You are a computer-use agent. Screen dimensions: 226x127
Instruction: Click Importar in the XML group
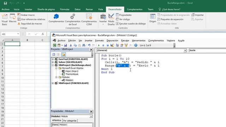click(197, 15)
